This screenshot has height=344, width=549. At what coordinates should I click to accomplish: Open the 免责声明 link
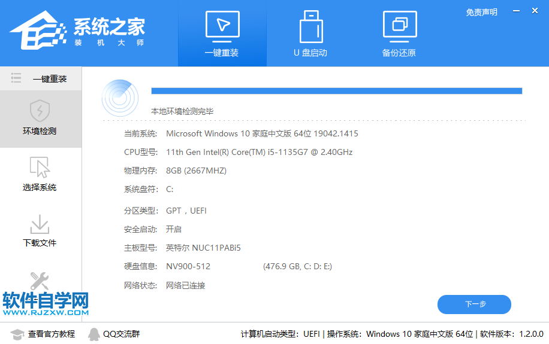[481, 12]
